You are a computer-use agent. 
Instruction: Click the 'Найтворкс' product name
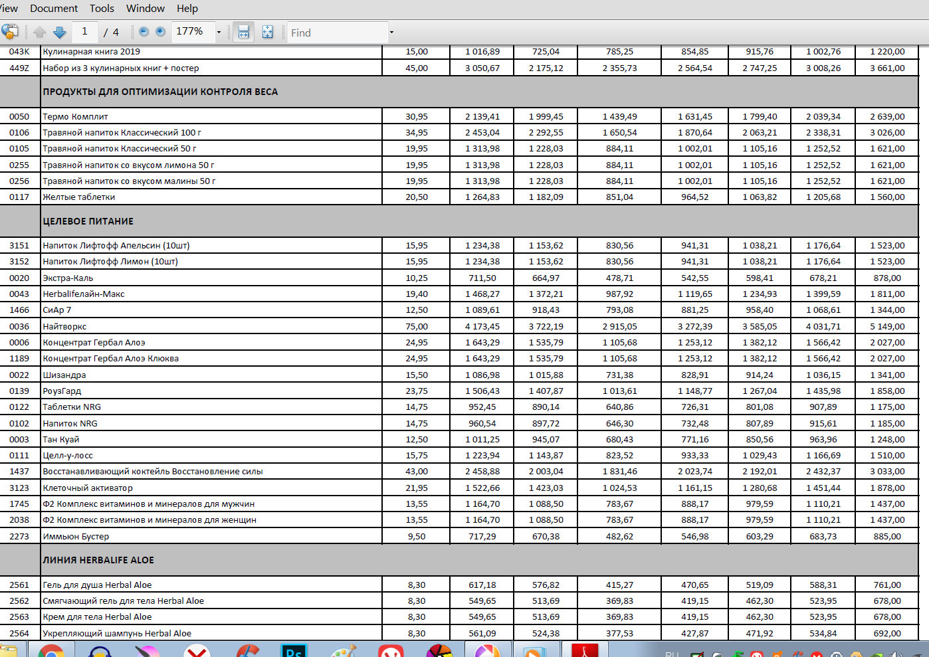[x=64, y=326]
